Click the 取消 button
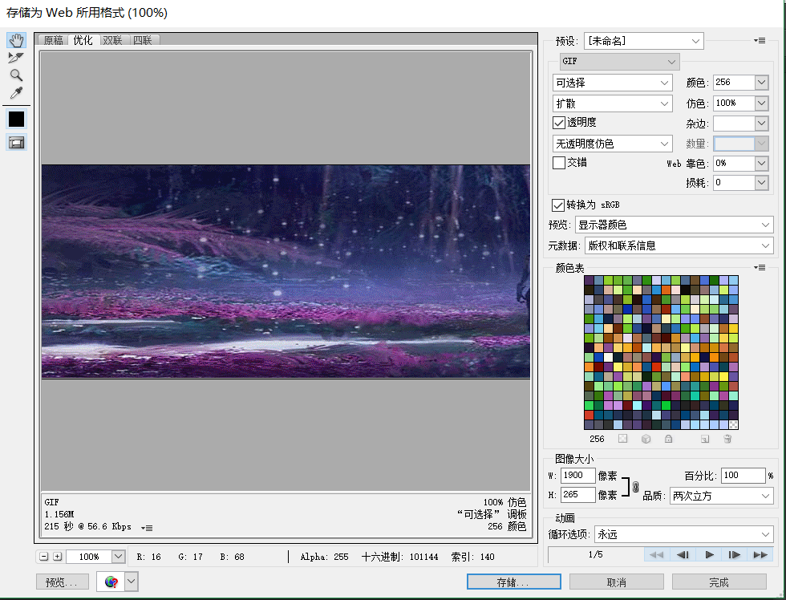 tap(617, 582)
